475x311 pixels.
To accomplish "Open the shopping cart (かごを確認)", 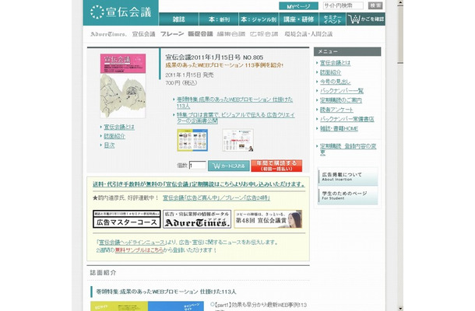I will 366,19.
